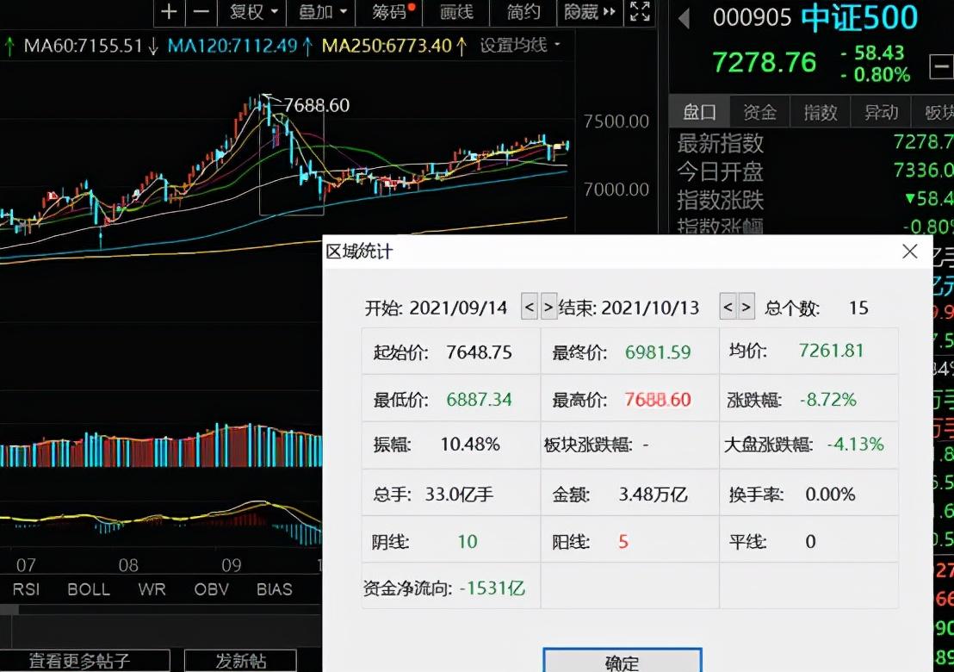Click the left arrow beside 000905
The width and height of the screenshot is (954, 672).
684,18
